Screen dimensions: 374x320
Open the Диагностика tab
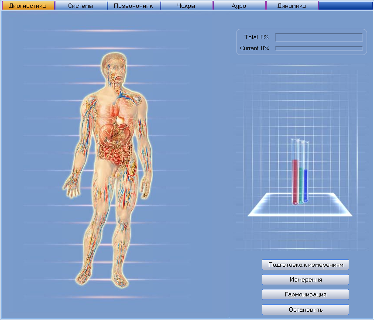pyautogui.click(x=28, y=6)
